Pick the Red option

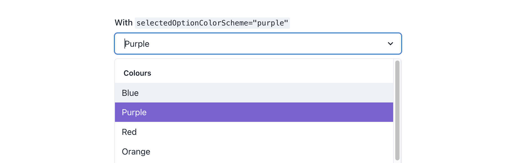(x=129, y=132)
